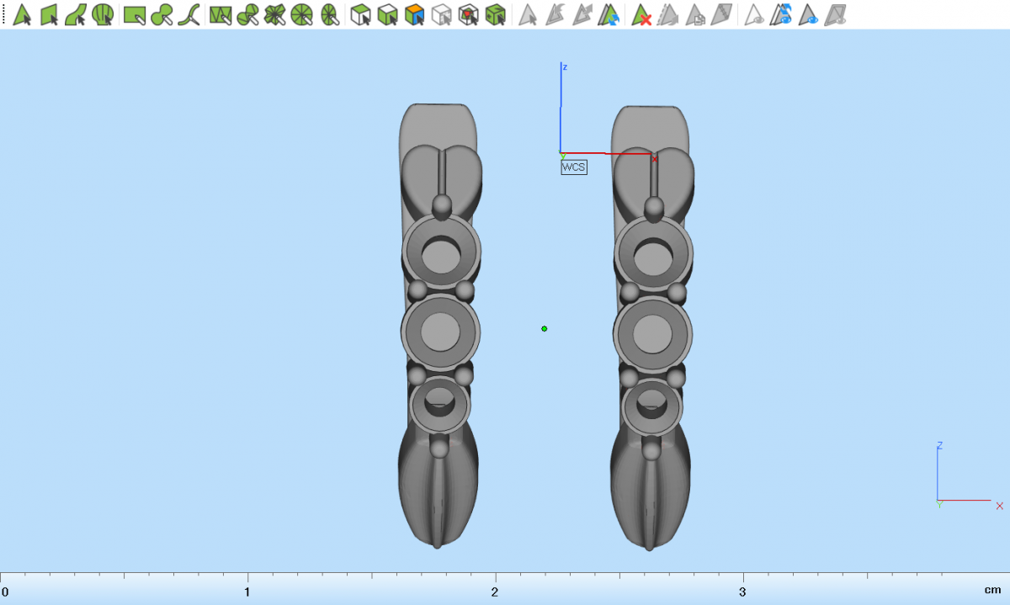Toggle the grey framed-surface eye icon

pos(836,14)
